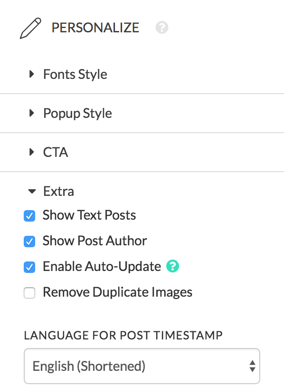284x387 pixels.
Task: Click the PERSONALIZE panel title
Action: pos(95,28)
